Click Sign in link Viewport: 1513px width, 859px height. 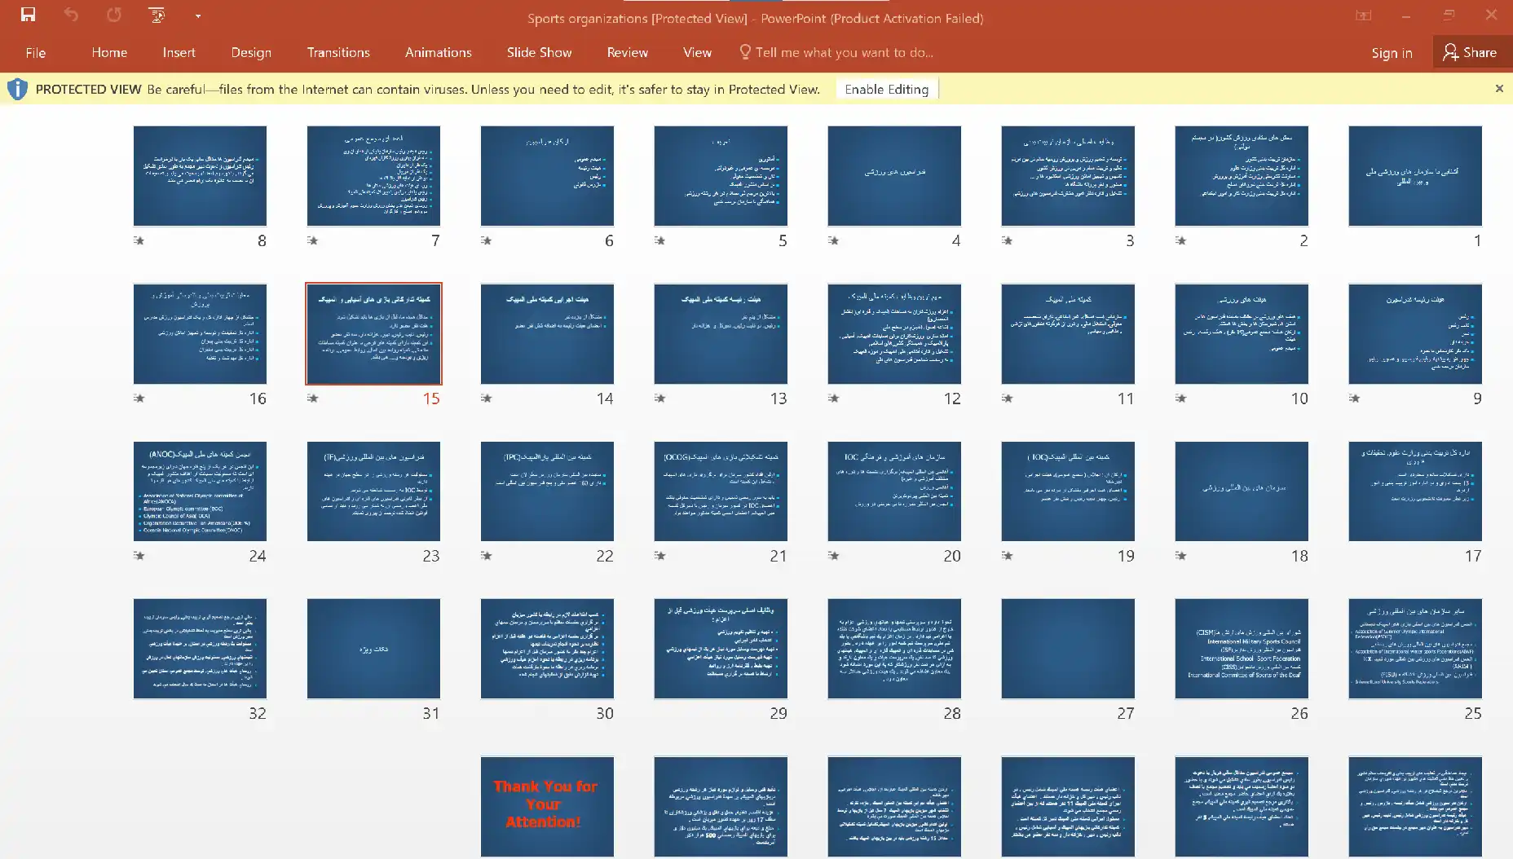pyautogui.click(x=1391, y=52)
